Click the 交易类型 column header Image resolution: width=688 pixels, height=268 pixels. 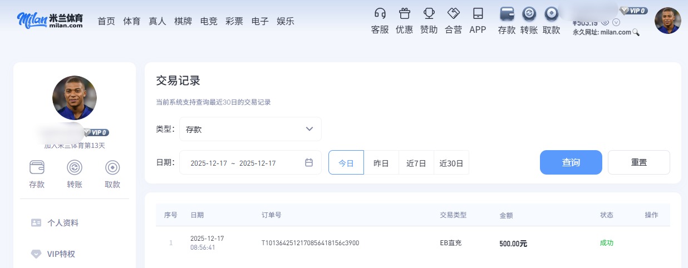tap(453, 215)
